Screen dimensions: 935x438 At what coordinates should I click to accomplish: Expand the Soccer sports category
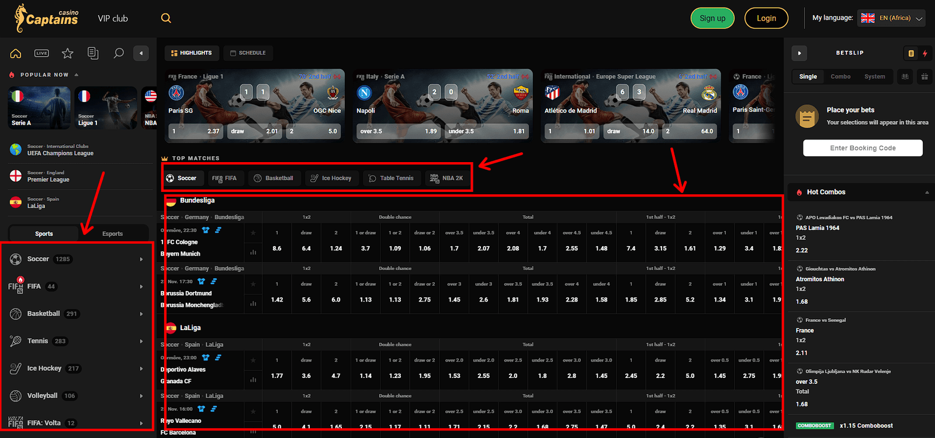77,259
